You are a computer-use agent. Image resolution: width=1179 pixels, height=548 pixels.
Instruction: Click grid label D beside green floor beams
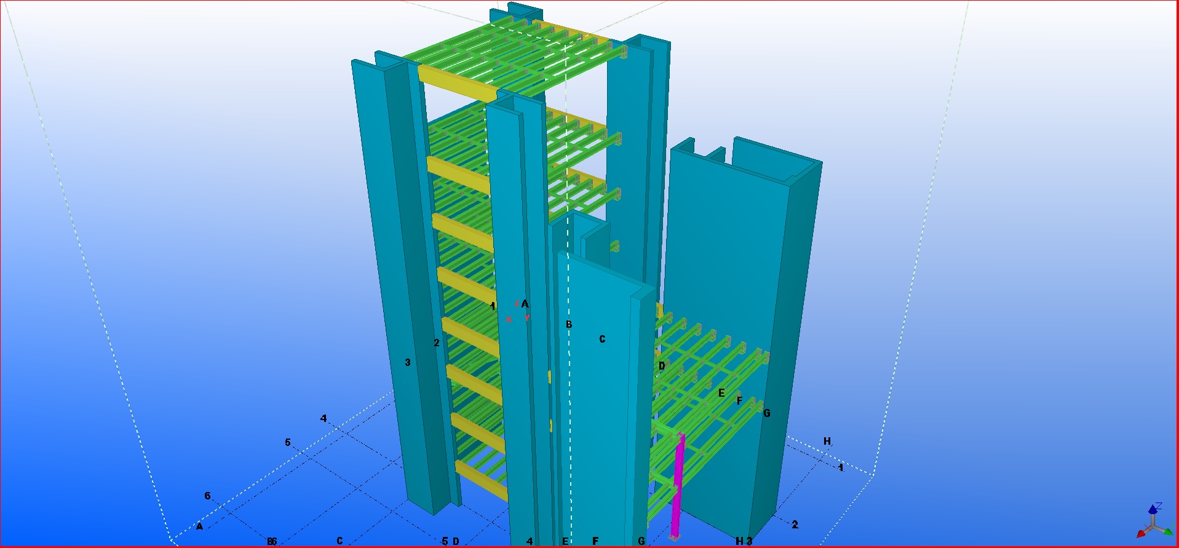662,366
